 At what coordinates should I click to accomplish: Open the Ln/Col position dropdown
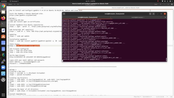click(162, 97)
